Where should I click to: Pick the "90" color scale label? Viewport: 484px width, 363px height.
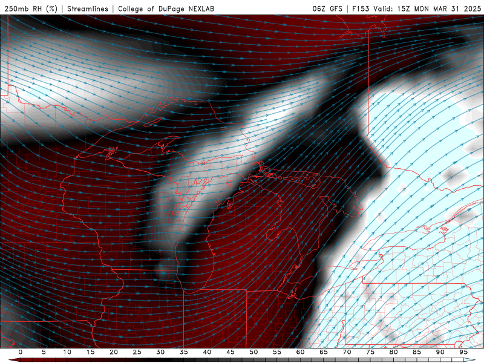(x=440, y=352)
